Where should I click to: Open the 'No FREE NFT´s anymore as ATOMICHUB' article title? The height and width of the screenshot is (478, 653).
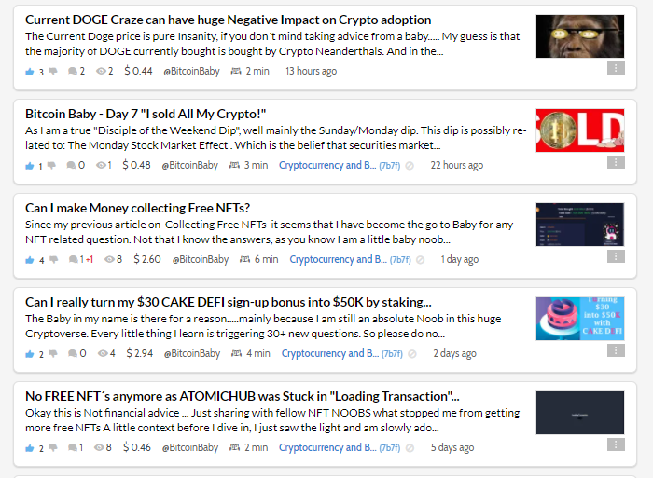click(x=242, y=396)
